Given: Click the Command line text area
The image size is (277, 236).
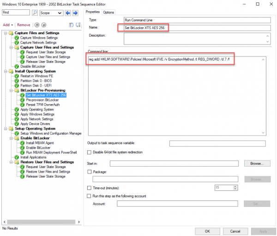Looking at the screenshot, I should 177,96.
